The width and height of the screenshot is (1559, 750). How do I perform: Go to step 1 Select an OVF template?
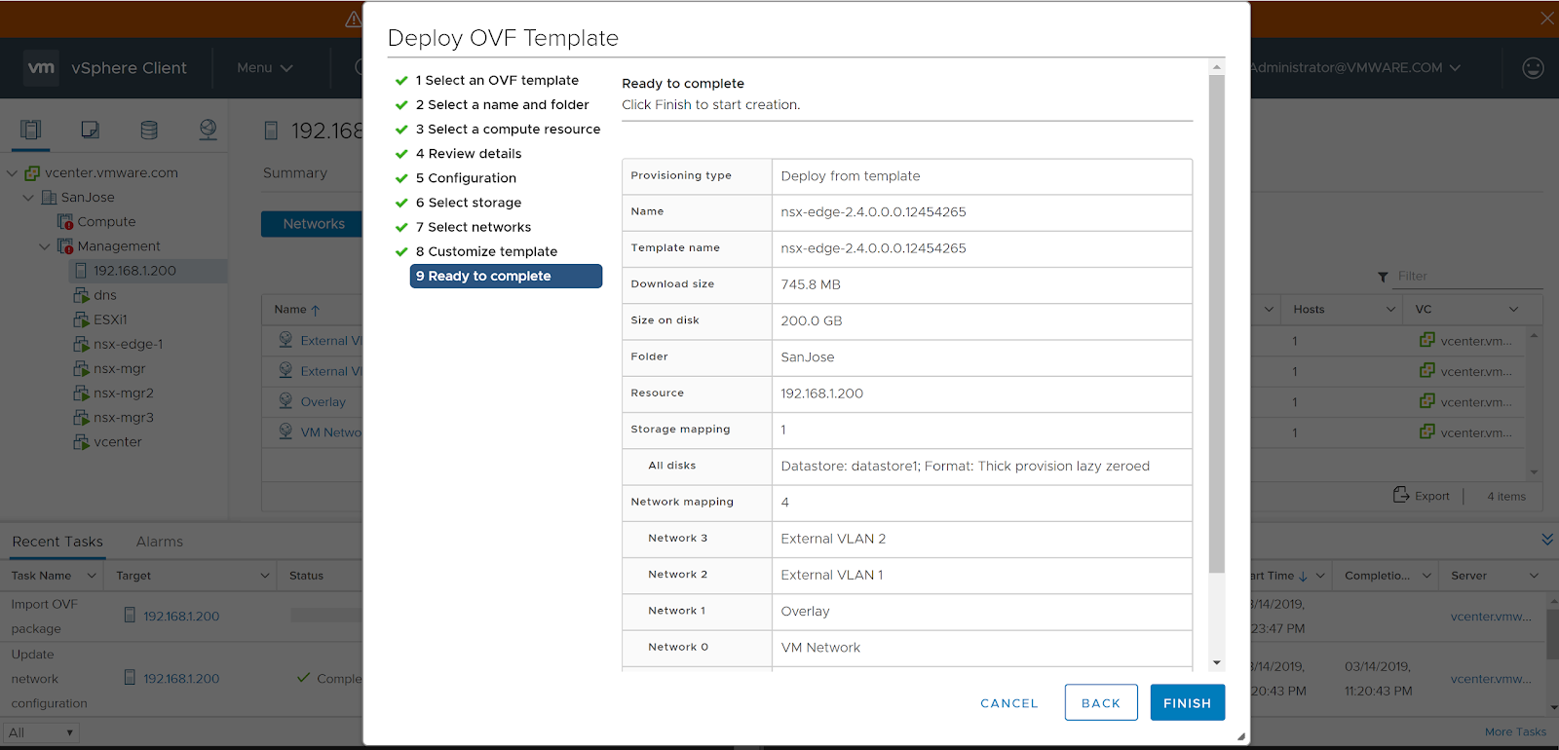tap(497, 80)
